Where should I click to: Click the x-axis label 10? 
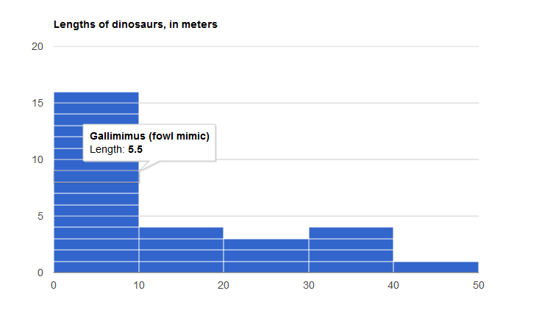tap(138, 285)
